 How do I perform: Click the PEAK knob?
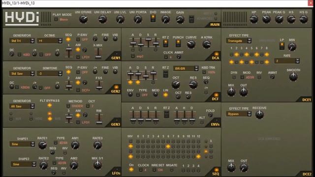(266, 19)
